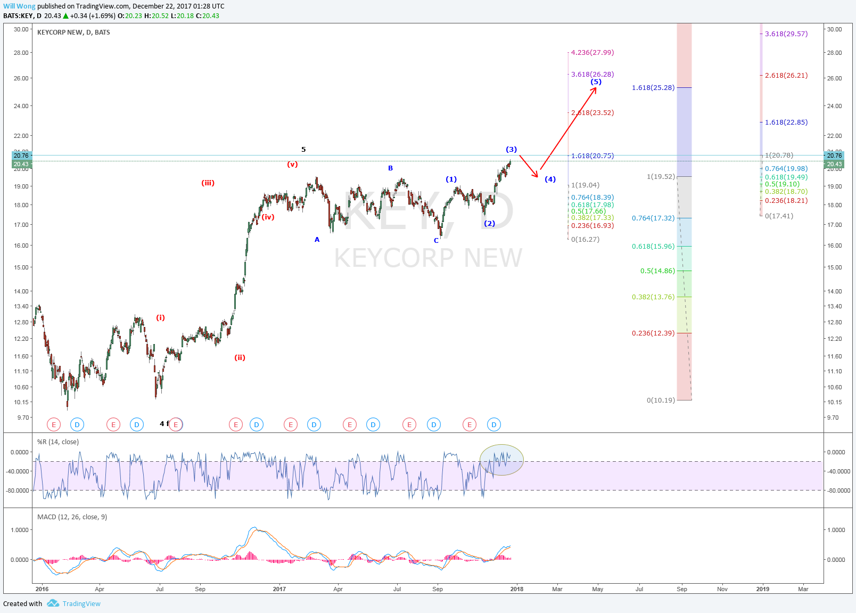Click the corrective wave B label
The image size is (856, 613).
[390, 168]
